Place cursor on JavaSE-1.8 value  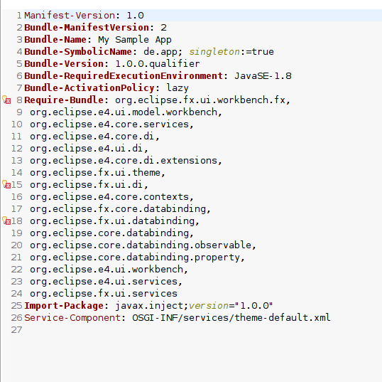click(x=263, y=76)
